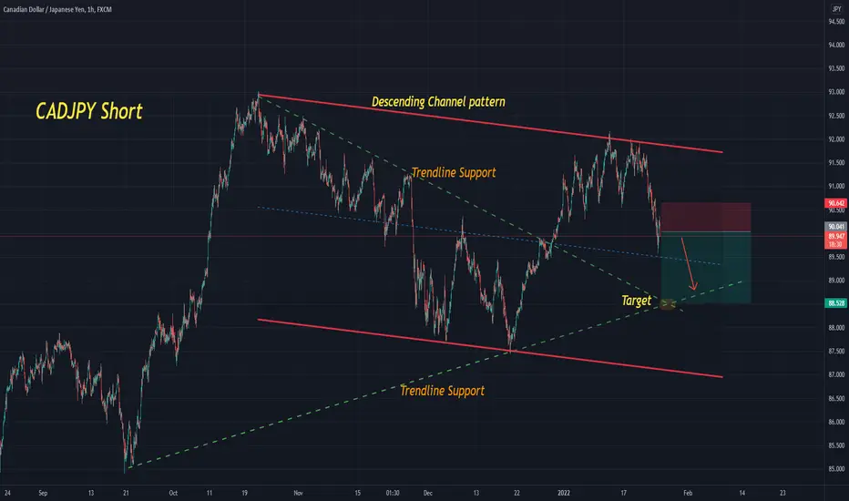
Task: Click the 92.000 price axis label
Action: 836,139
